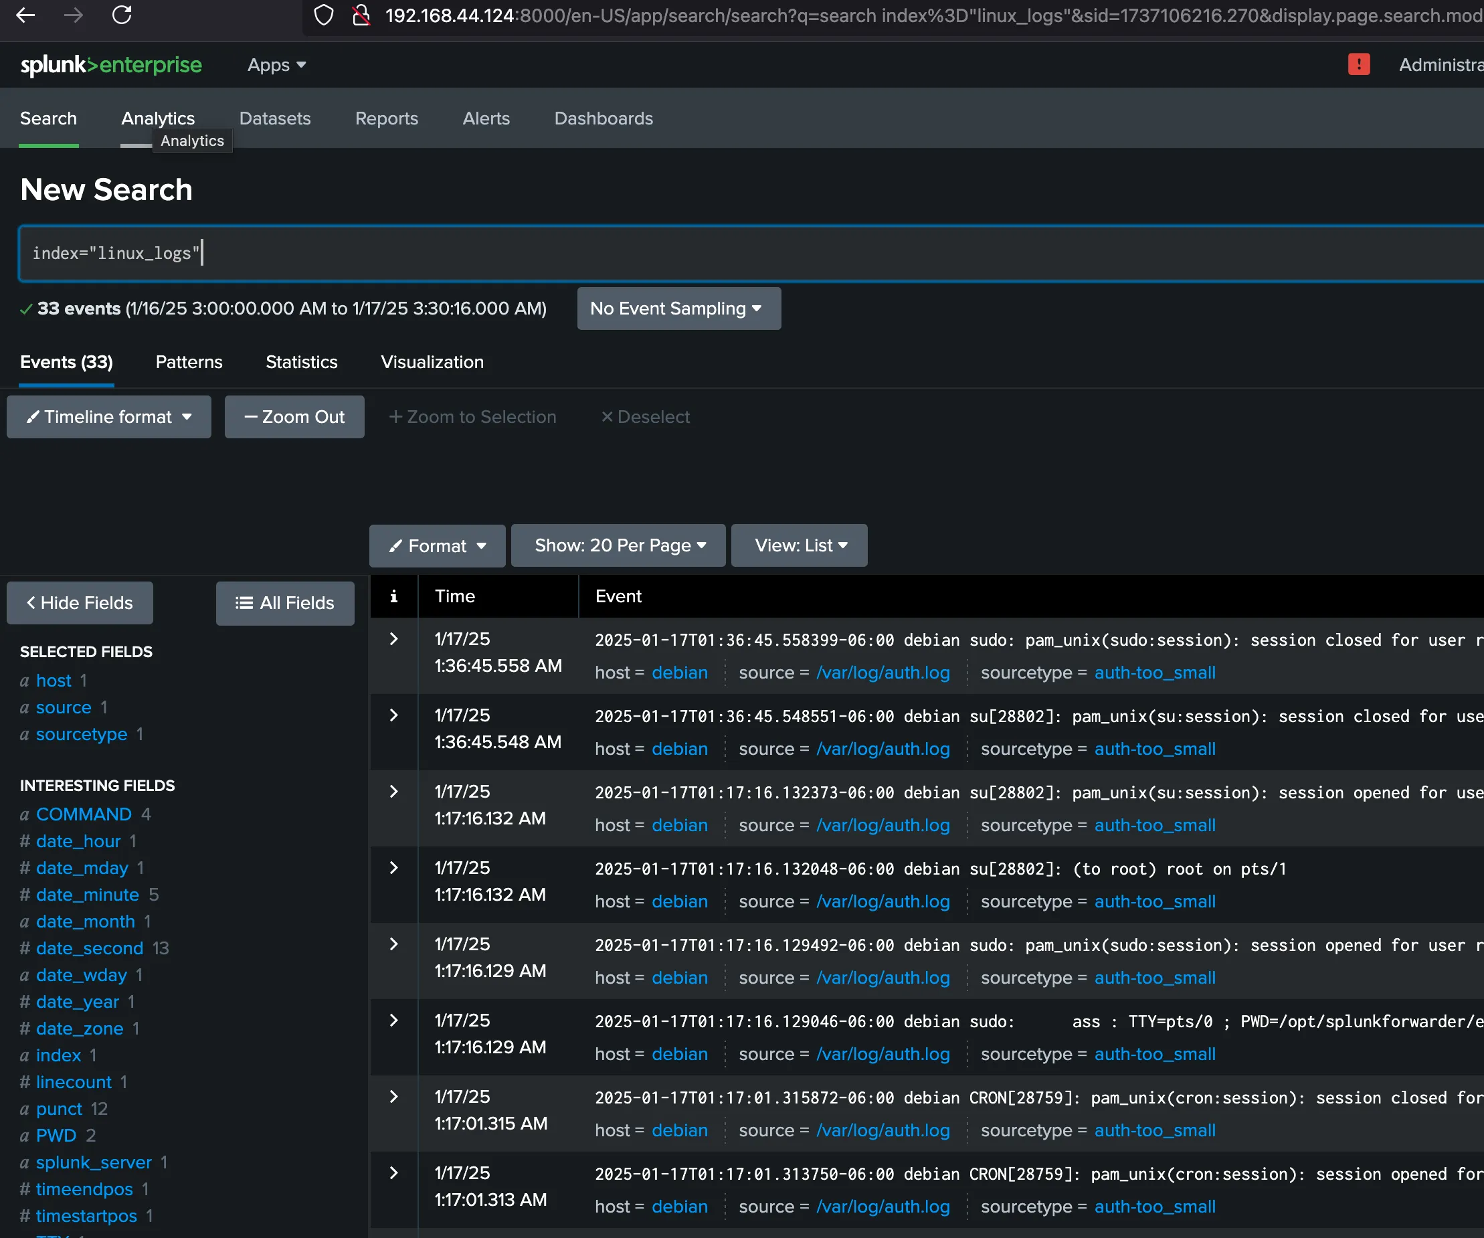Click Zoom to Selection
The width and height of the screenshot is (1484, 1238).
click(x=473, y=417)
